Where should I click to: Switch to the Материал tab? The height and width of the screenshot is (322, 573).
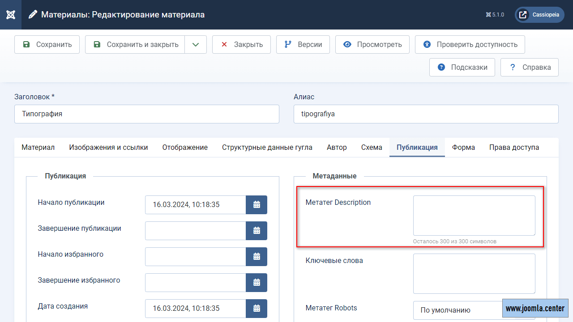click(x=38, y=148)
